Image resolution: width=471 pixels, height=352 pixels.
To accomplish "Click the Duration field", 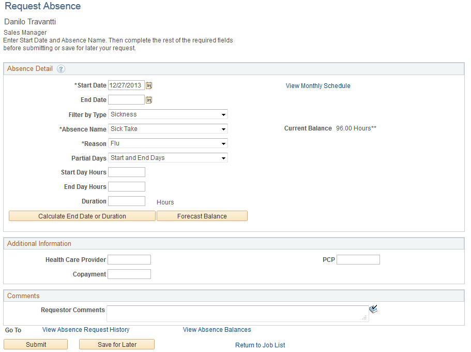I will (x=126, y=201).
